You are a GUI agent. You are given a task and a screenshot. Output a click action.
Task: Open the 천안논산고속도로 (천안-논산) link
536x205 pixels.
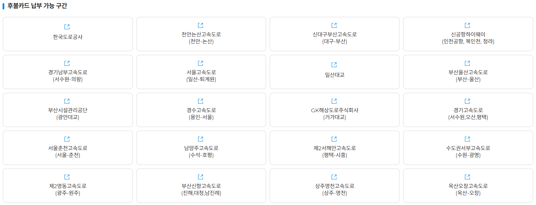coord(201,34)
